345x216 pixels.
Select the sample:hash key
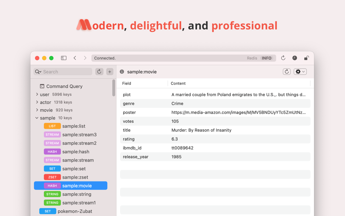click(x=71, y=152)
